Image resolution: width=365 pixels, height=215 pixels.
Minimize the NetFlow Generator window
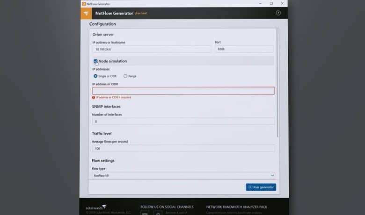click(260, 3)
